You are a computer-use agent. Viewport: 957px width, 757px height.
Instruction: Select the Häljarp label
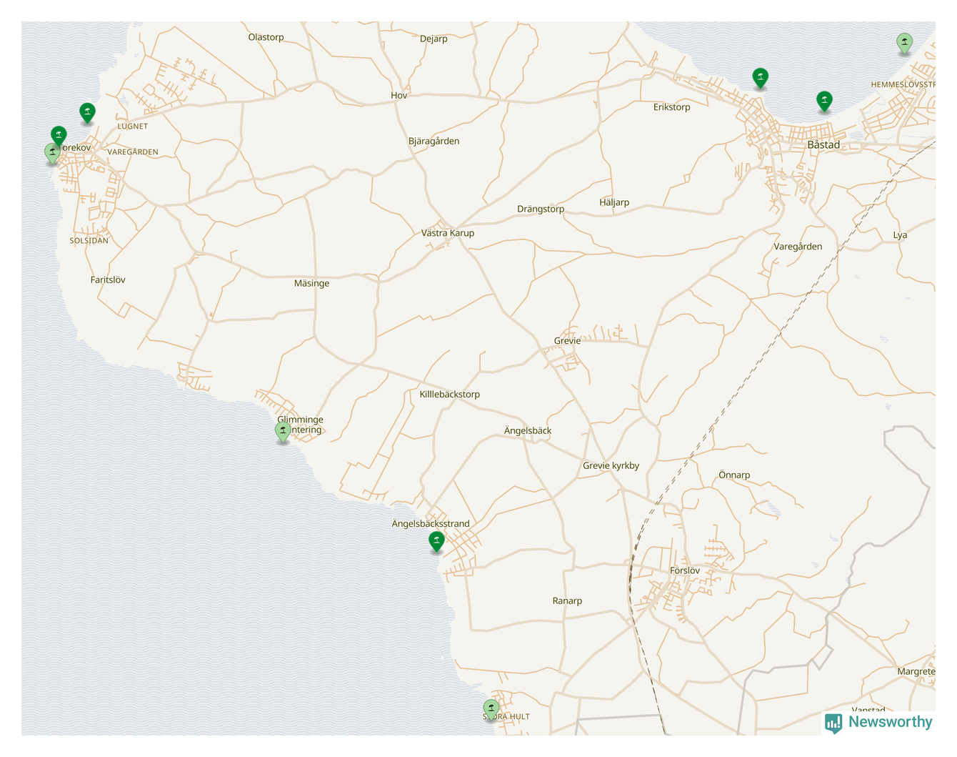point(615,203)
